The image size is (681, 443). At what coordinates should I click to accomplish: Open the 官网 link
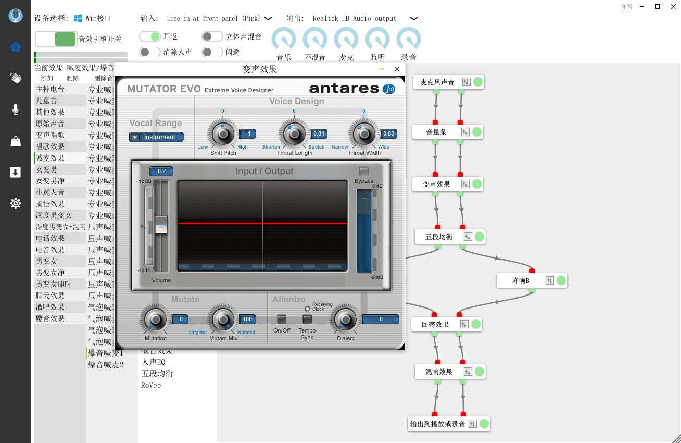(x=626, y=7)
